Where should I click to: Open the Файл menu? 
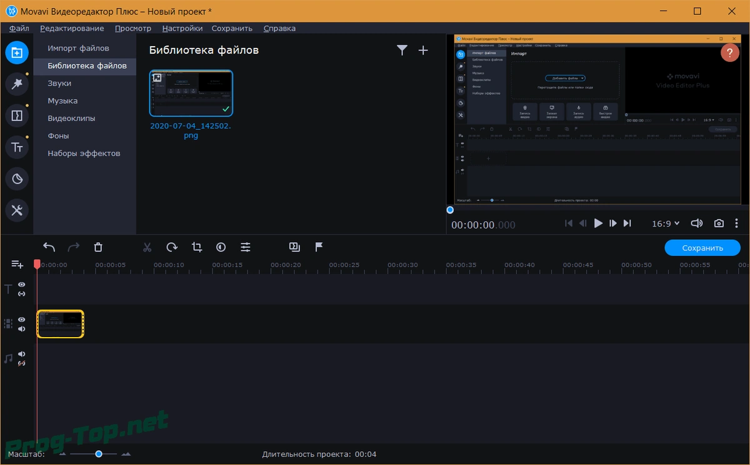(x=19, y=28)
